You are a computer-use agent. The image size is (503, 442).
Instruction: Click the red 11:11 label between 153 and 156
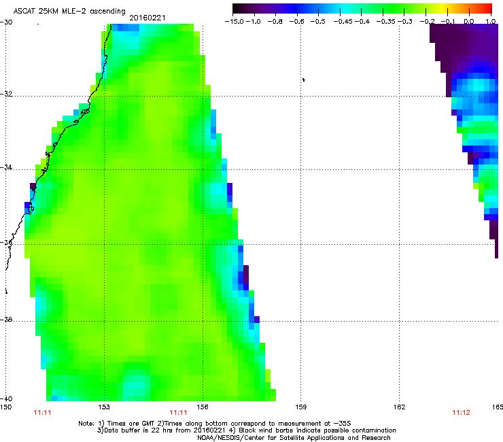tap(178, 413)
